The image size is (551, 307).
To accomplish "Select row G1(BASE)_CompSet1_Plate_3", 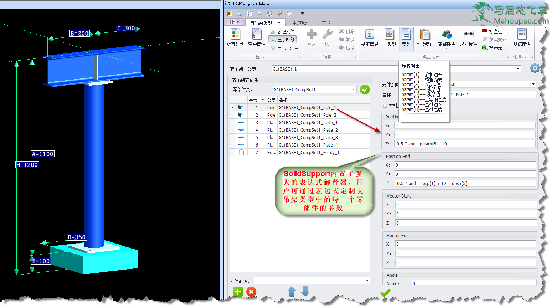I will pyautogui.click(x=300, y=137).
